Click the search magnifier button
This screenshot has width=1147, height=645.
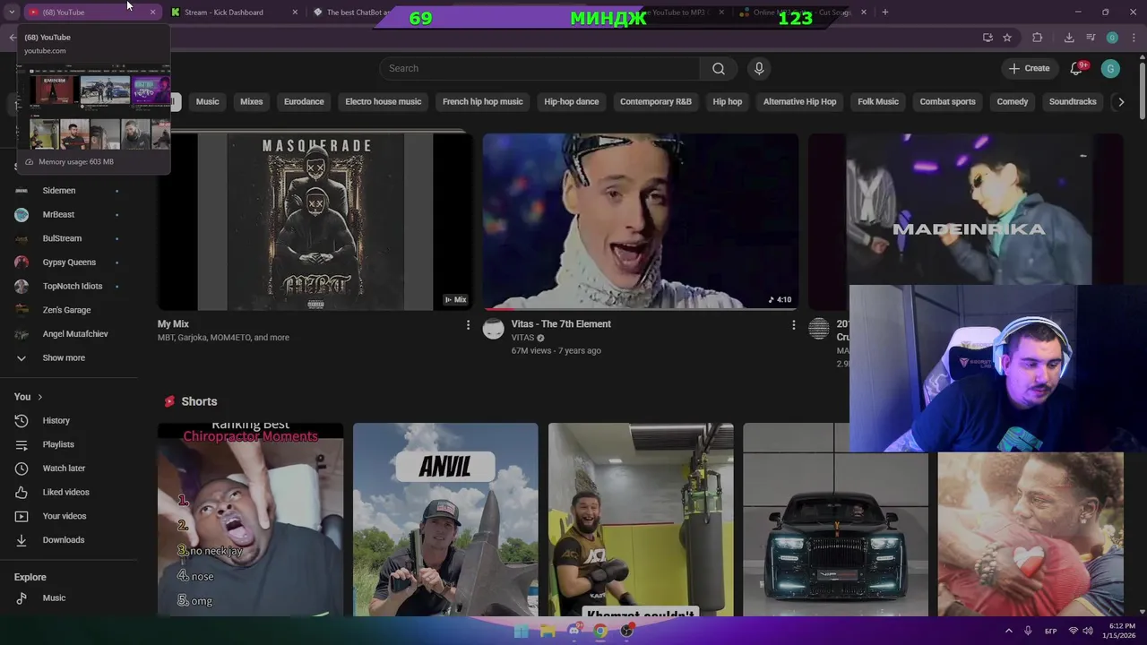coord(718,68)
